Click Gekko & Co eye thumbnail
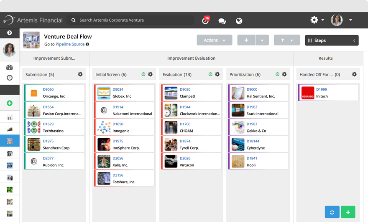Screen dimensions: 368x223 point(238,127)
